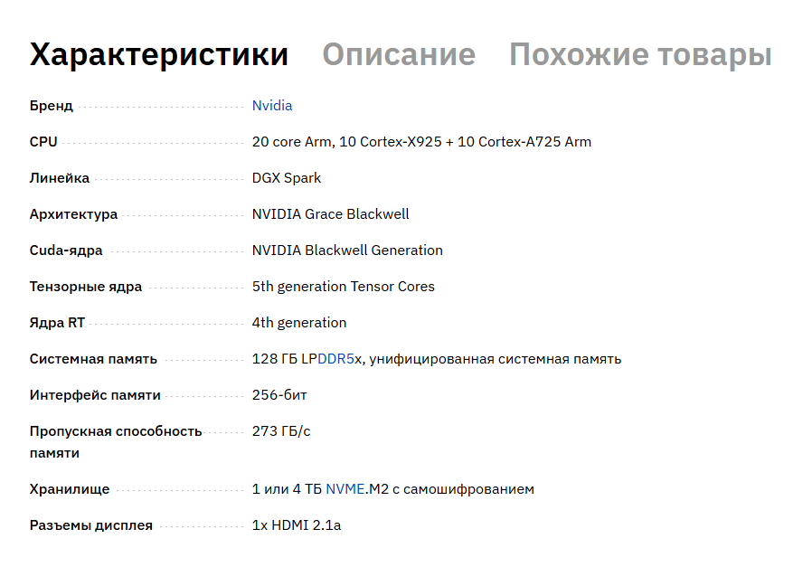Click the value '4th generation'

coord(299,323)
